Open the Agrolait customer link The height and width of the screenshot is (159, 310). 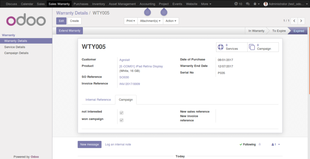[124, 60]
